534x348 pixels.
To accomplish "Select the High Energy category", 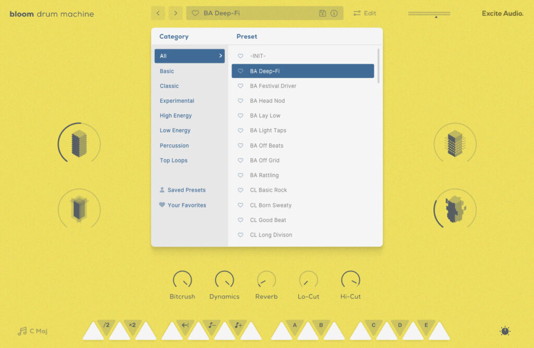I will pos(176,116).
